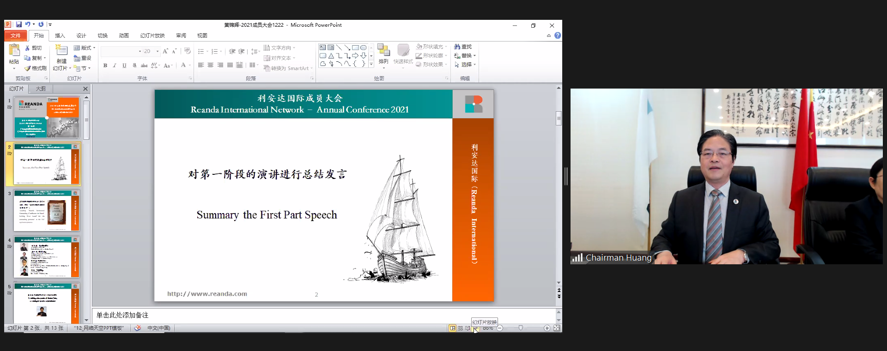Toggle Align Text Left
This screenshot has height=351, width=887.
pos(201,65)
